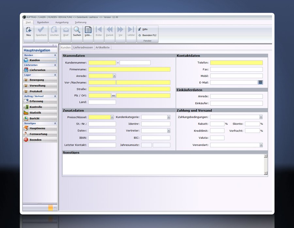Go to last record with Letzter
294x228 pixels.
[131, 32]
